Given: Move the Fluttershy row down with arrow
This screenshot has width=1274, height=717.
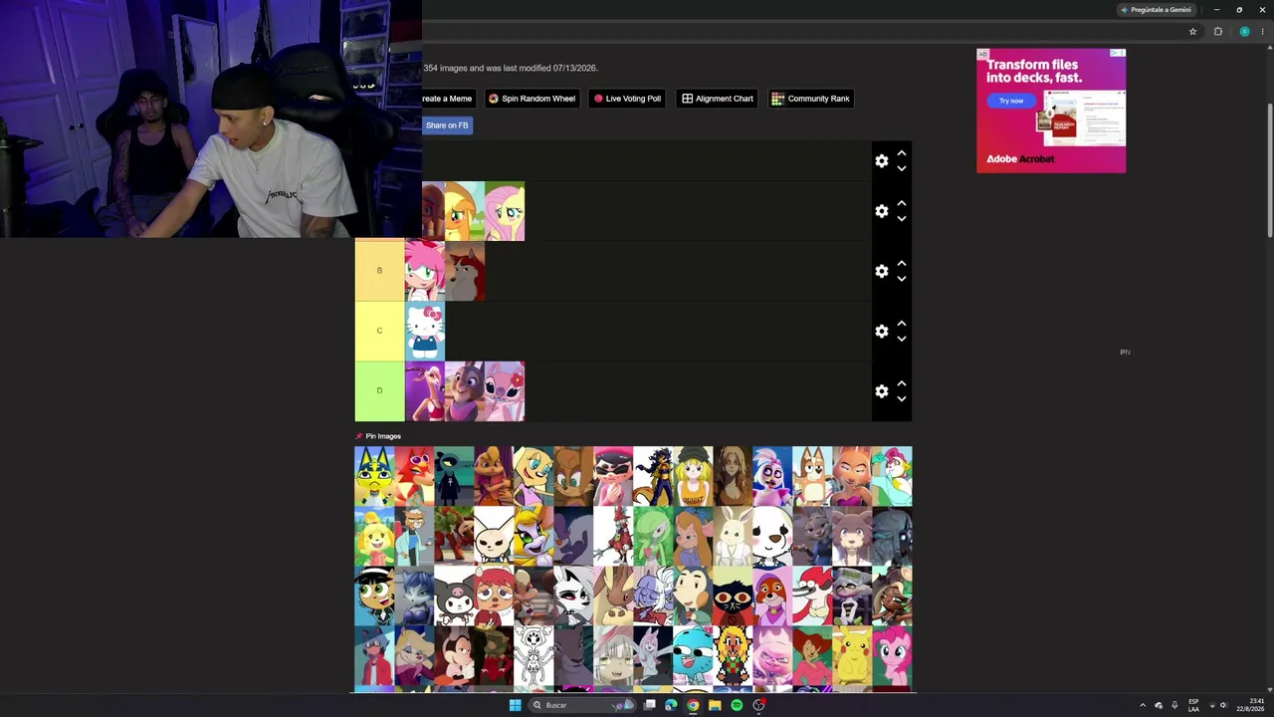Looking at the screenshot, I should click(x=902, y=219).
